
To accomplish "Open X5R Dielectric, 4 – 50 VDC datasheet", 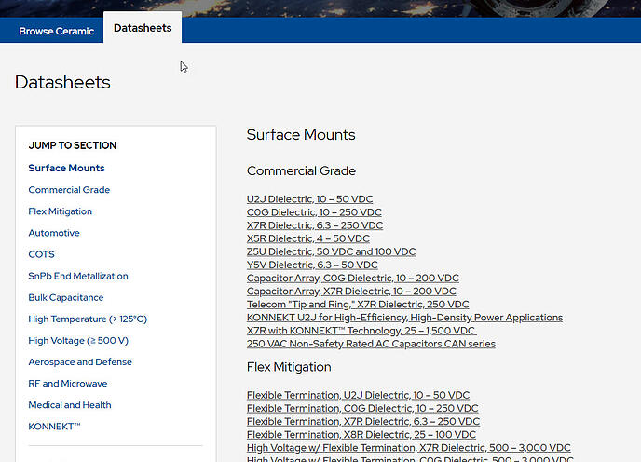I will tap(307, 238).
